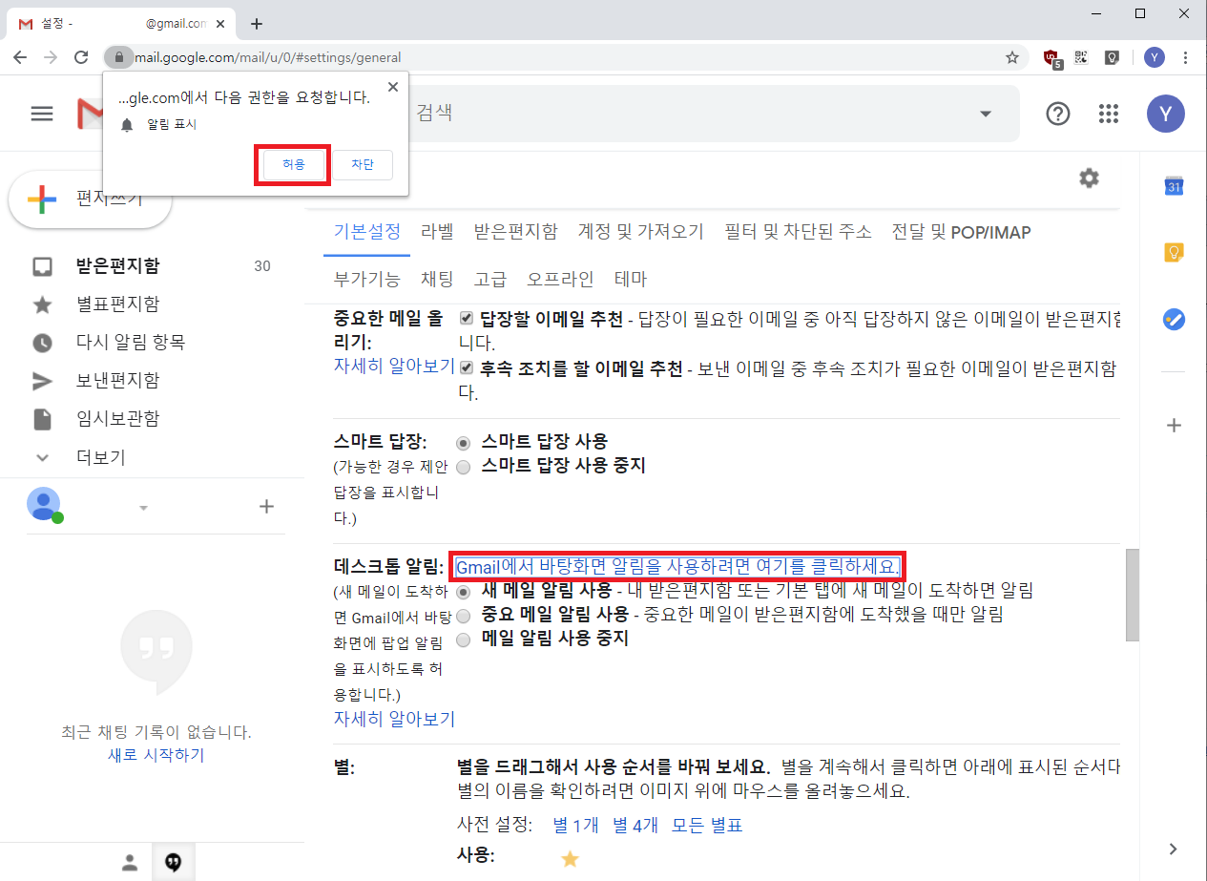Click 자세히 알아보기 under 데스크톱 알림

(x=394, y=719)
